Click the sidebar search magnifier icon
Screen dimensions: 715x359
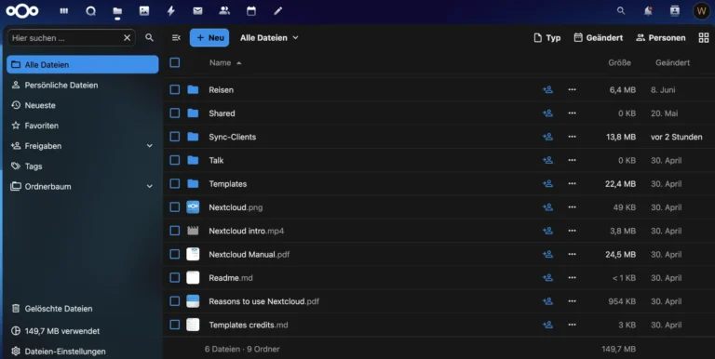(x=149, y=38)
